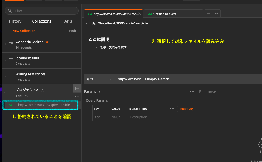Select the Collections tab
This screenshot has width=262, height=162.
(x=42, y=21)
